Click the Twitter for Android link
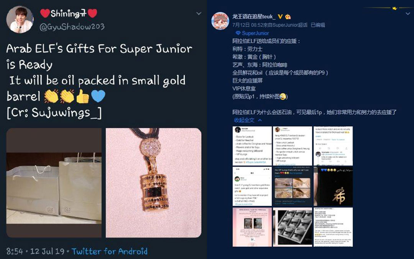This screenshot has width=414, height=259. (x=109, y=251)
